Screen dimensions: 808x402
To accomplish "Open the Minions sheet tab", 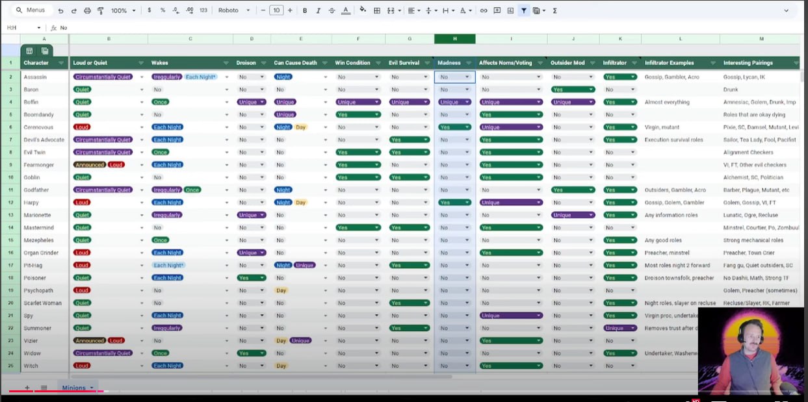I will pyautogui.click(x=74, y=388).
